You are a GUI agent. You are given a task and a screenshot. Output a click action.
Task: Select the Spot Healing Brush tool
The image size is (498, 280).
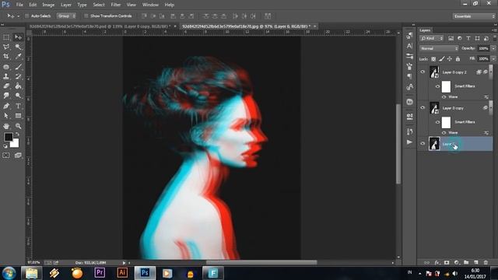click(6, 67)
